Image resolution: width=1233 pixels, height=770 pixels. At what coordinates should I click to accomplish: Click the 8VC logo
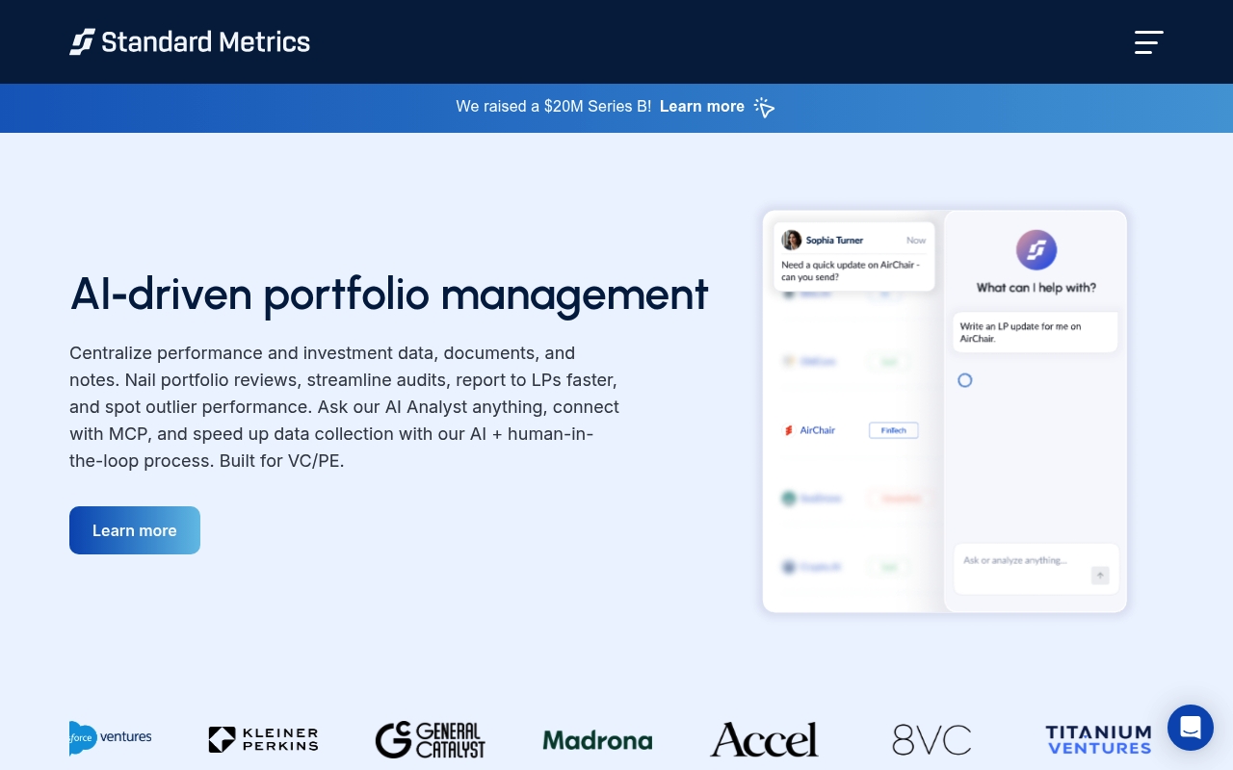[x=931, y=739]
